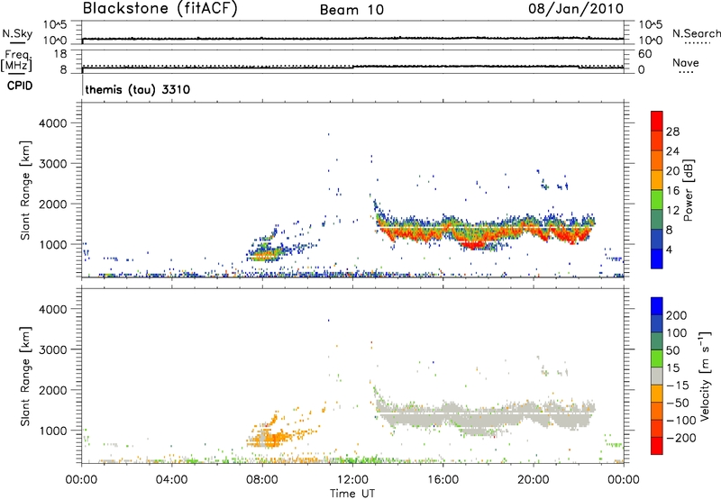The image size is (721, 499).
Task: Click the date '08/Jan/2010'
Action: click(x=576, y=9)
